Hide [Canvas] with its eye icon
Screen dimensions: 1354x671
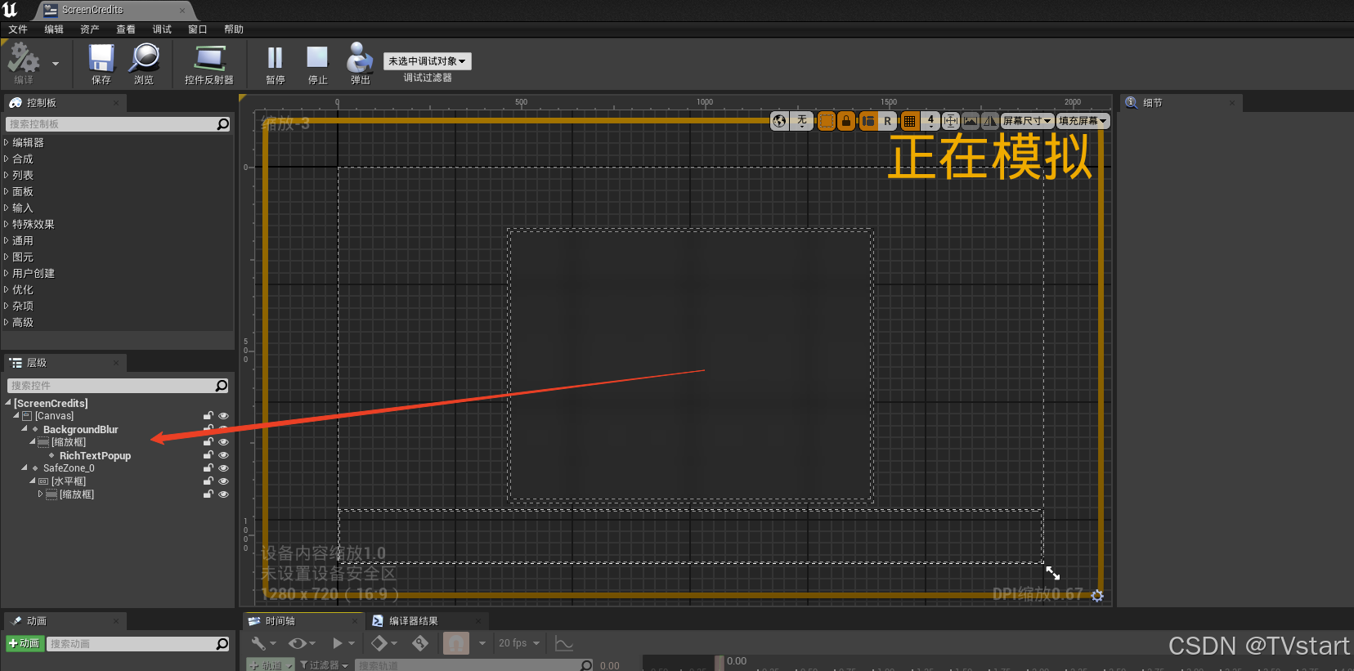(x=223, y=416)
